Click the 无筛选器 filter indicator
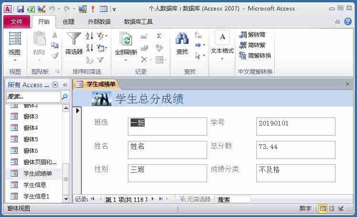 (x=195, y=199)
